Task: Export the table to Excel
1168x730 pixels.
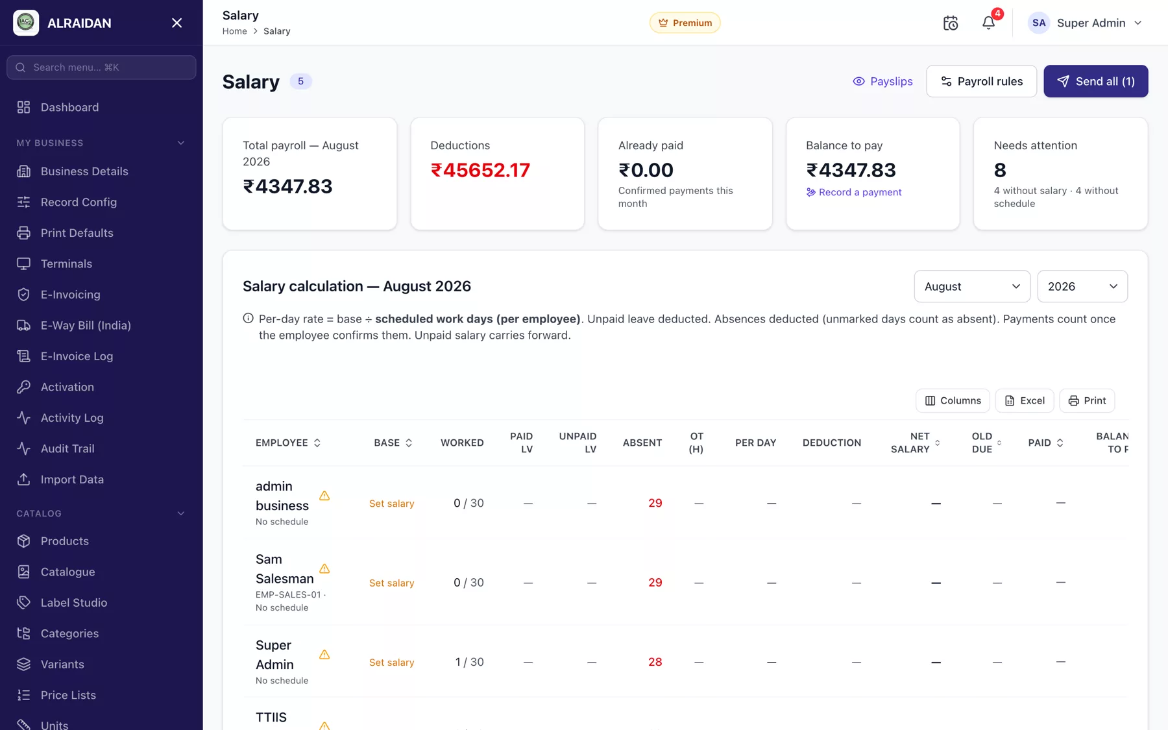Action: [1025, 400]
